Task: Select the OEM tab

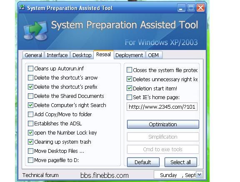Action: [153, 55]
